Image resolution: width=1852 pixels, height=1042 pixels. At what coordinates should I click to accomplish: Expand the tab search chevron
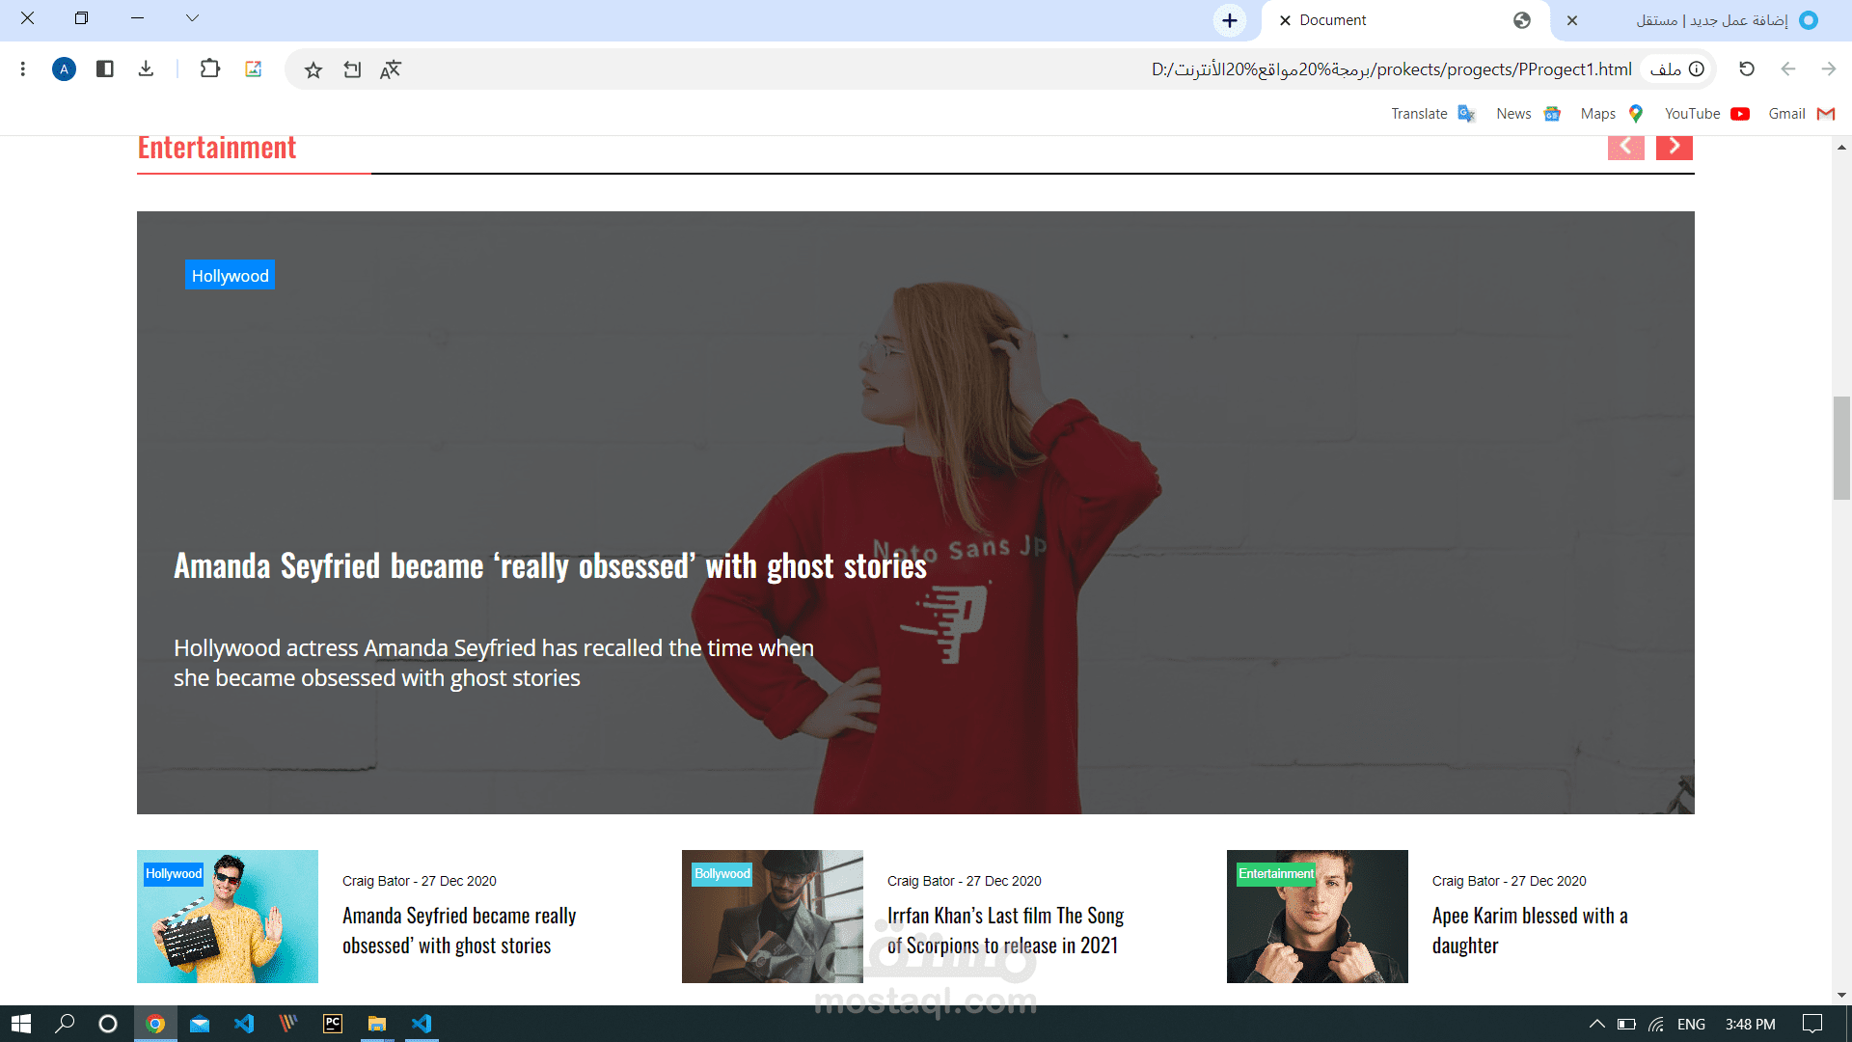tap(192, 18)
